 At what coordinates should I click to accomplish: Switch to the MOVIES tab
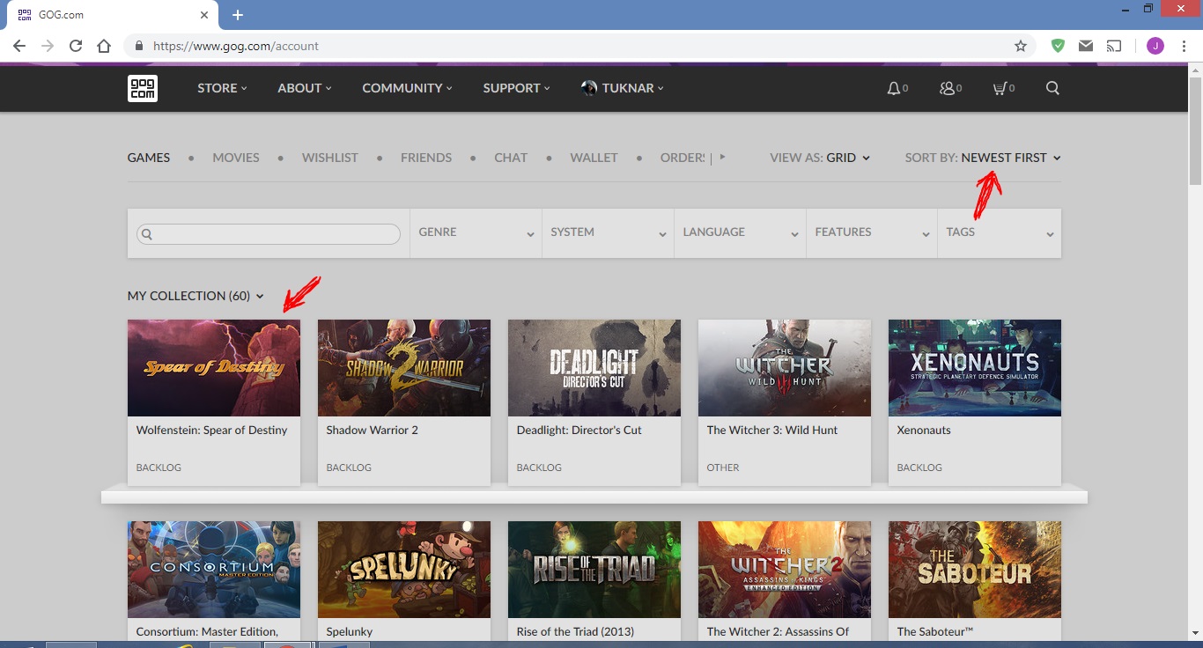236,158
